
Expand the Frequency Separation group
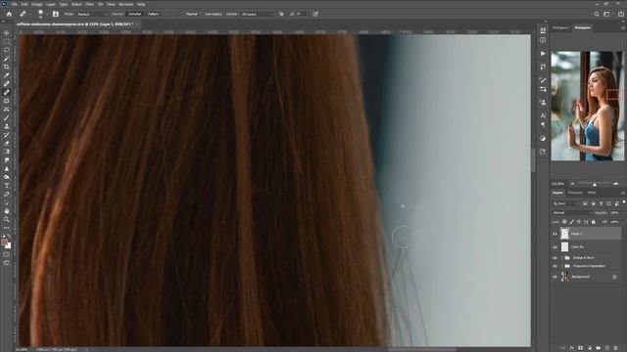pyautogui.click(x=561, y=266)
